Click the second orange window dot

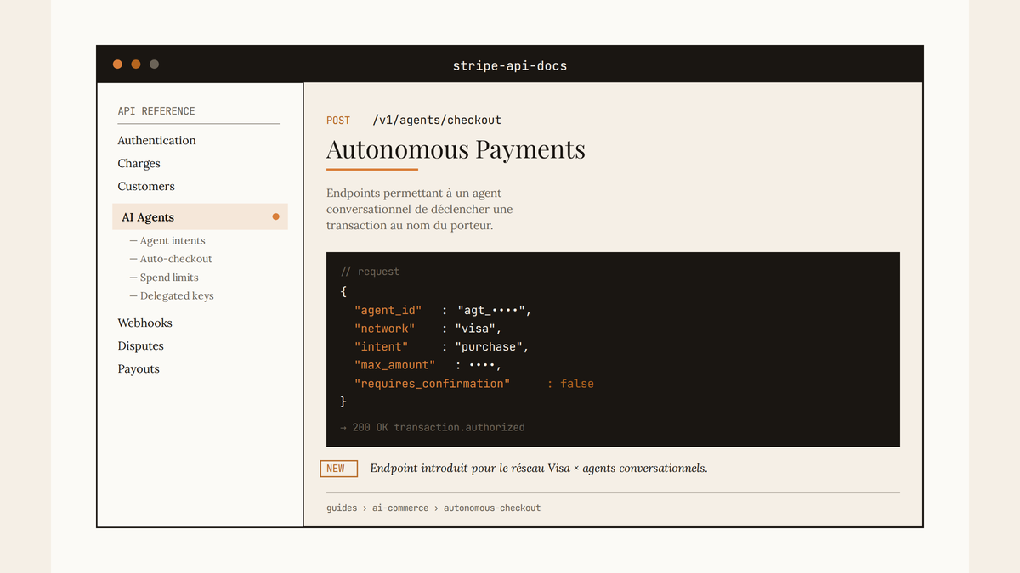[x=136, y=65]
